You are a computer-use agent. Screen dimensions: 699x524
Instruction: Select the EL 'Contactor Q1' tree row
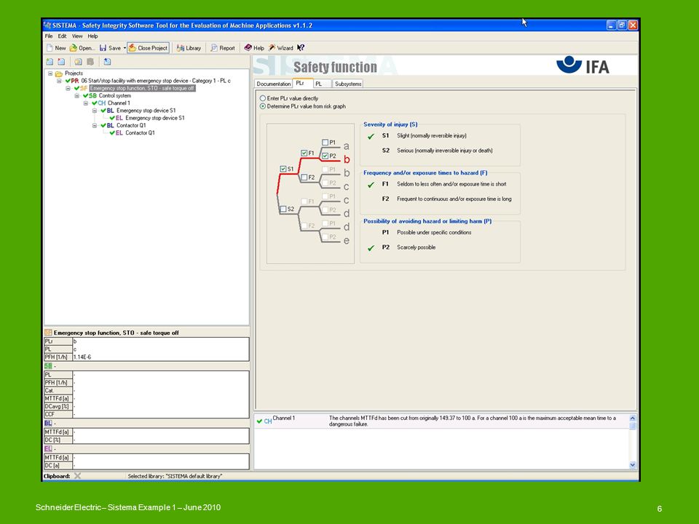tap(140, 132)
